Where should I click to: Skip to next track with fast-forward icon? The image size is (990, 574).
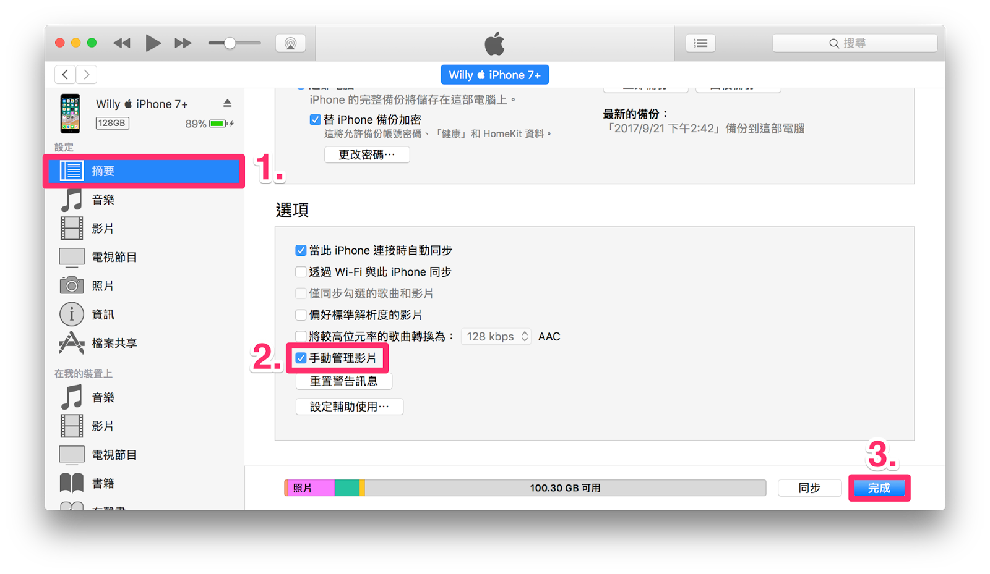(x=183, y=43)
